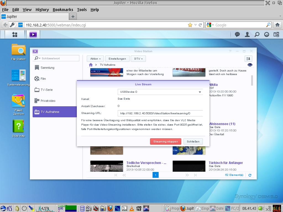This screenshot has width=283, height=212.
Task: Click the Tödliche Versprechen title link
Action: [146, 163]
